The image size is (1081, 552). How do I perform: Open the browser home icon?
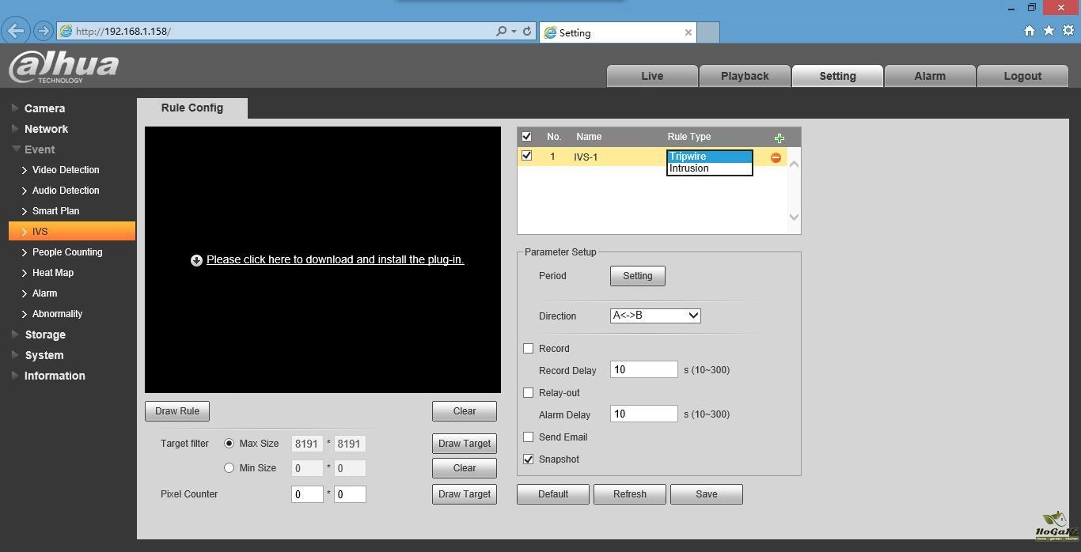(x=1029, y=31)
